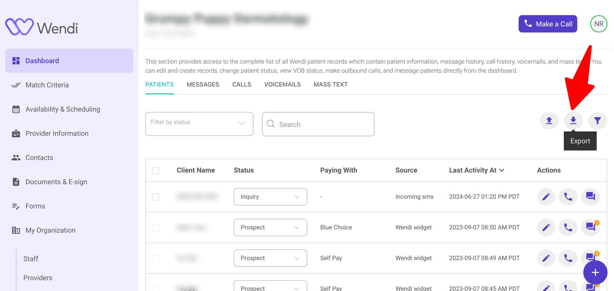Switch to the Messages tab
Viewport: 614px width, 291px height.
pos(203,85)
